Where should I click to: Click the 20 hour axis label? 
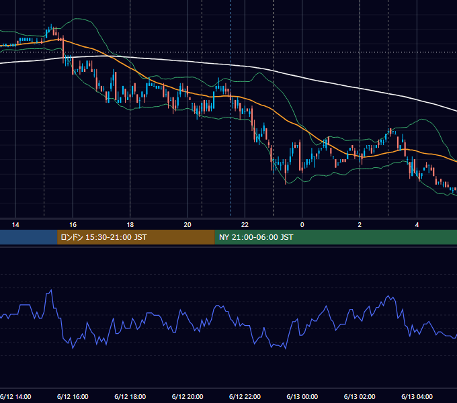188,225
